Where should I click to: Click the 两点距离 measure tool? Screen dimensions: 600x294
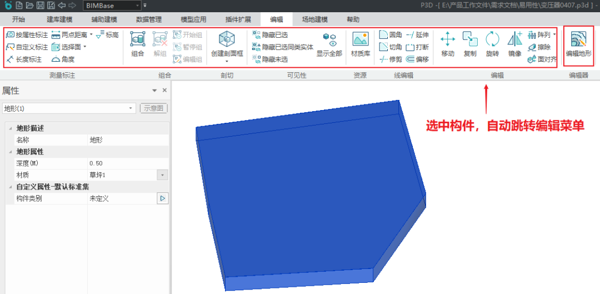[x=69, y=35]
